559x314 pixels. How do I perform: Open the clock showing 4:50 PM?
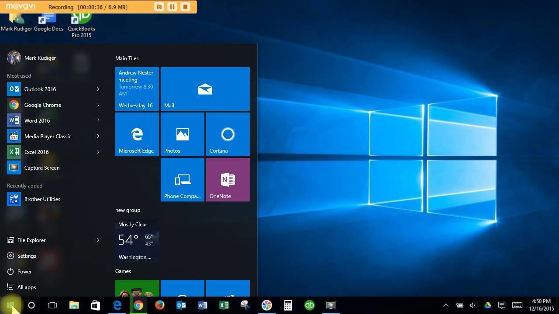[x=541, y=305]
